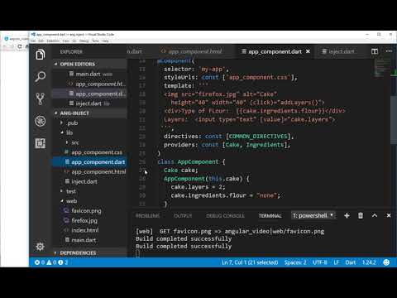
Task: Open the Selection menu
Action: point(53,41)
